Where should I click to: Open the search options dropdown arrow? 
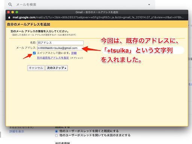coord(149,4)
